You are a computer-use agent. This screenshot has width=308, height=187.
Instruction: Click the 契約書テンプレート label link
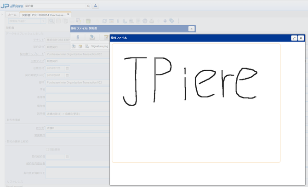tap(32, 54)
